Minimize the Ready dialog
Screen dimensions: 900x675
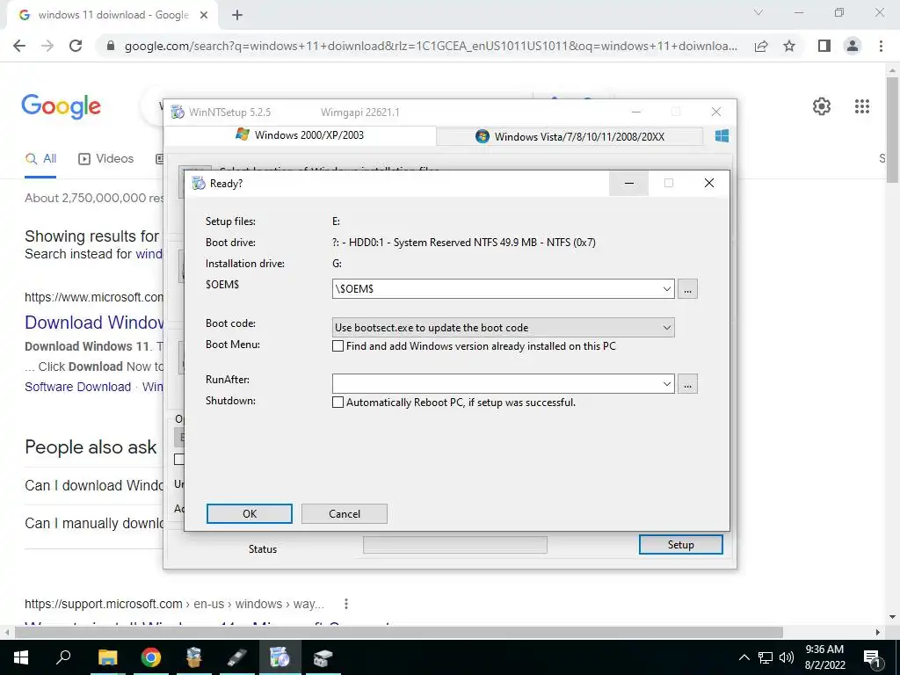click(629, 183)
